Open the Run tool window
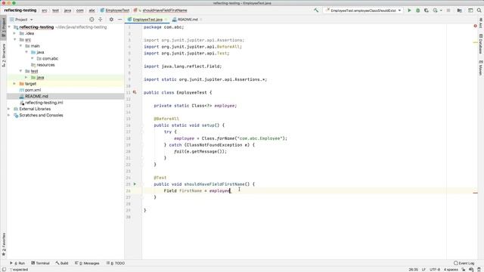The width and height of the screenshot is (484, 272). click(x=17, y=263)
